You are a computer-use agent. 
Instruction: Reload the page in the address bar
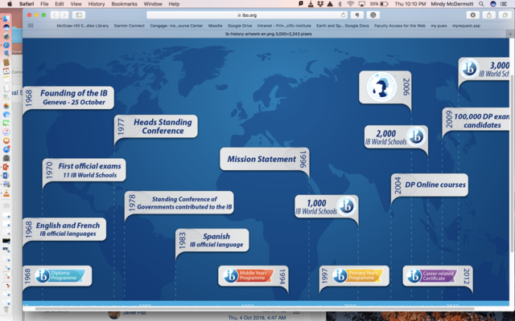343,15
